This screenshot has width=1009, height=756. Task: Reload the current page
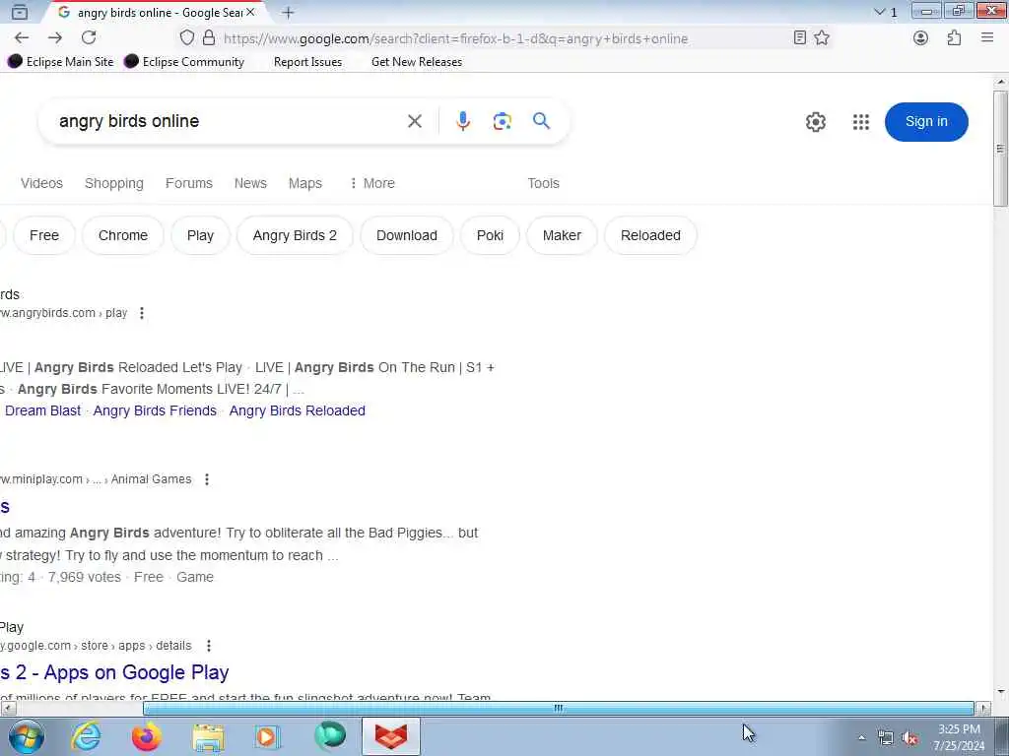click(x=89, y=38)
